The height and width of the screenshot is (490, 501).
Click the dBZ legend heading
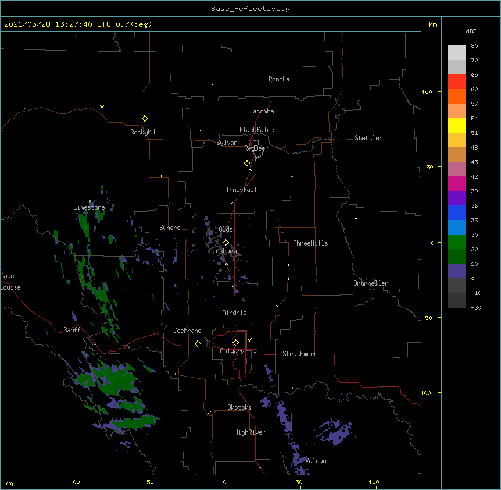click(x=471, y=31)
